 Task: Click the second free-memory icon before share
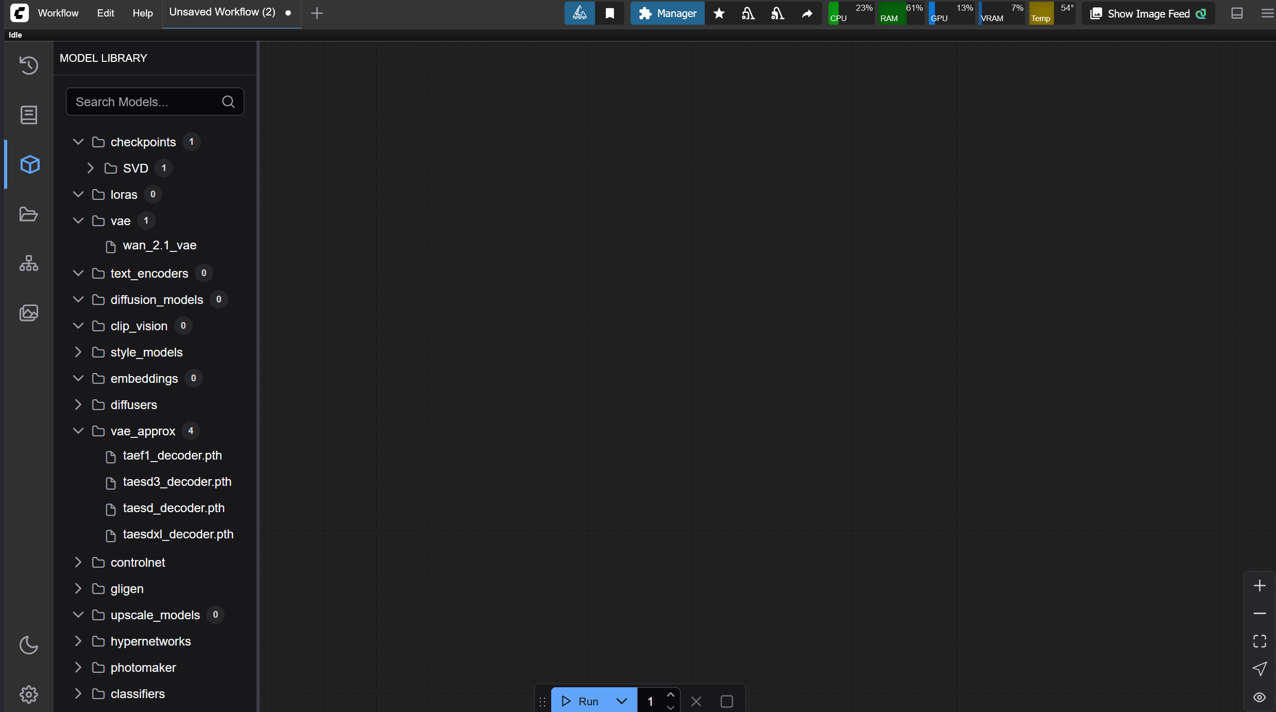tap(777, 13)
